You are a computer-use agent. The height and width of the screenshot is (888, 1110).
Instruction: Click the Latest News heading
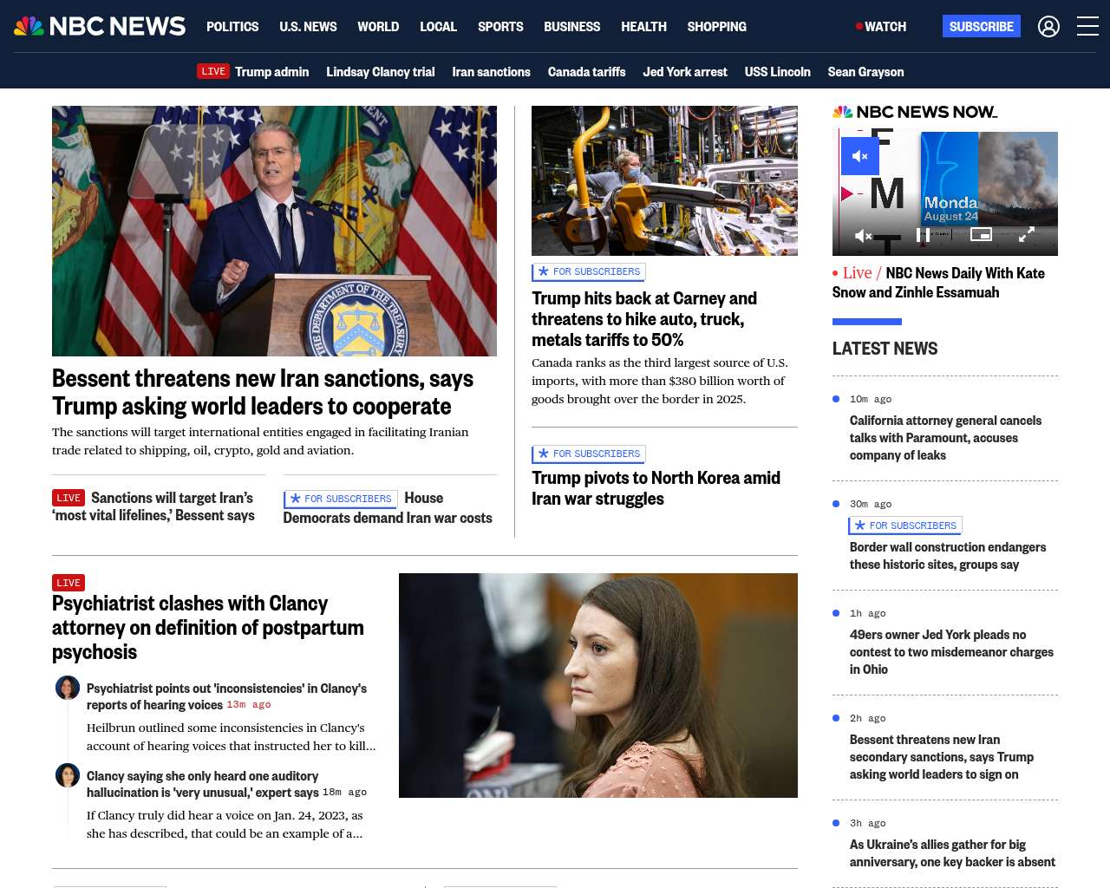tap(885, 349)
